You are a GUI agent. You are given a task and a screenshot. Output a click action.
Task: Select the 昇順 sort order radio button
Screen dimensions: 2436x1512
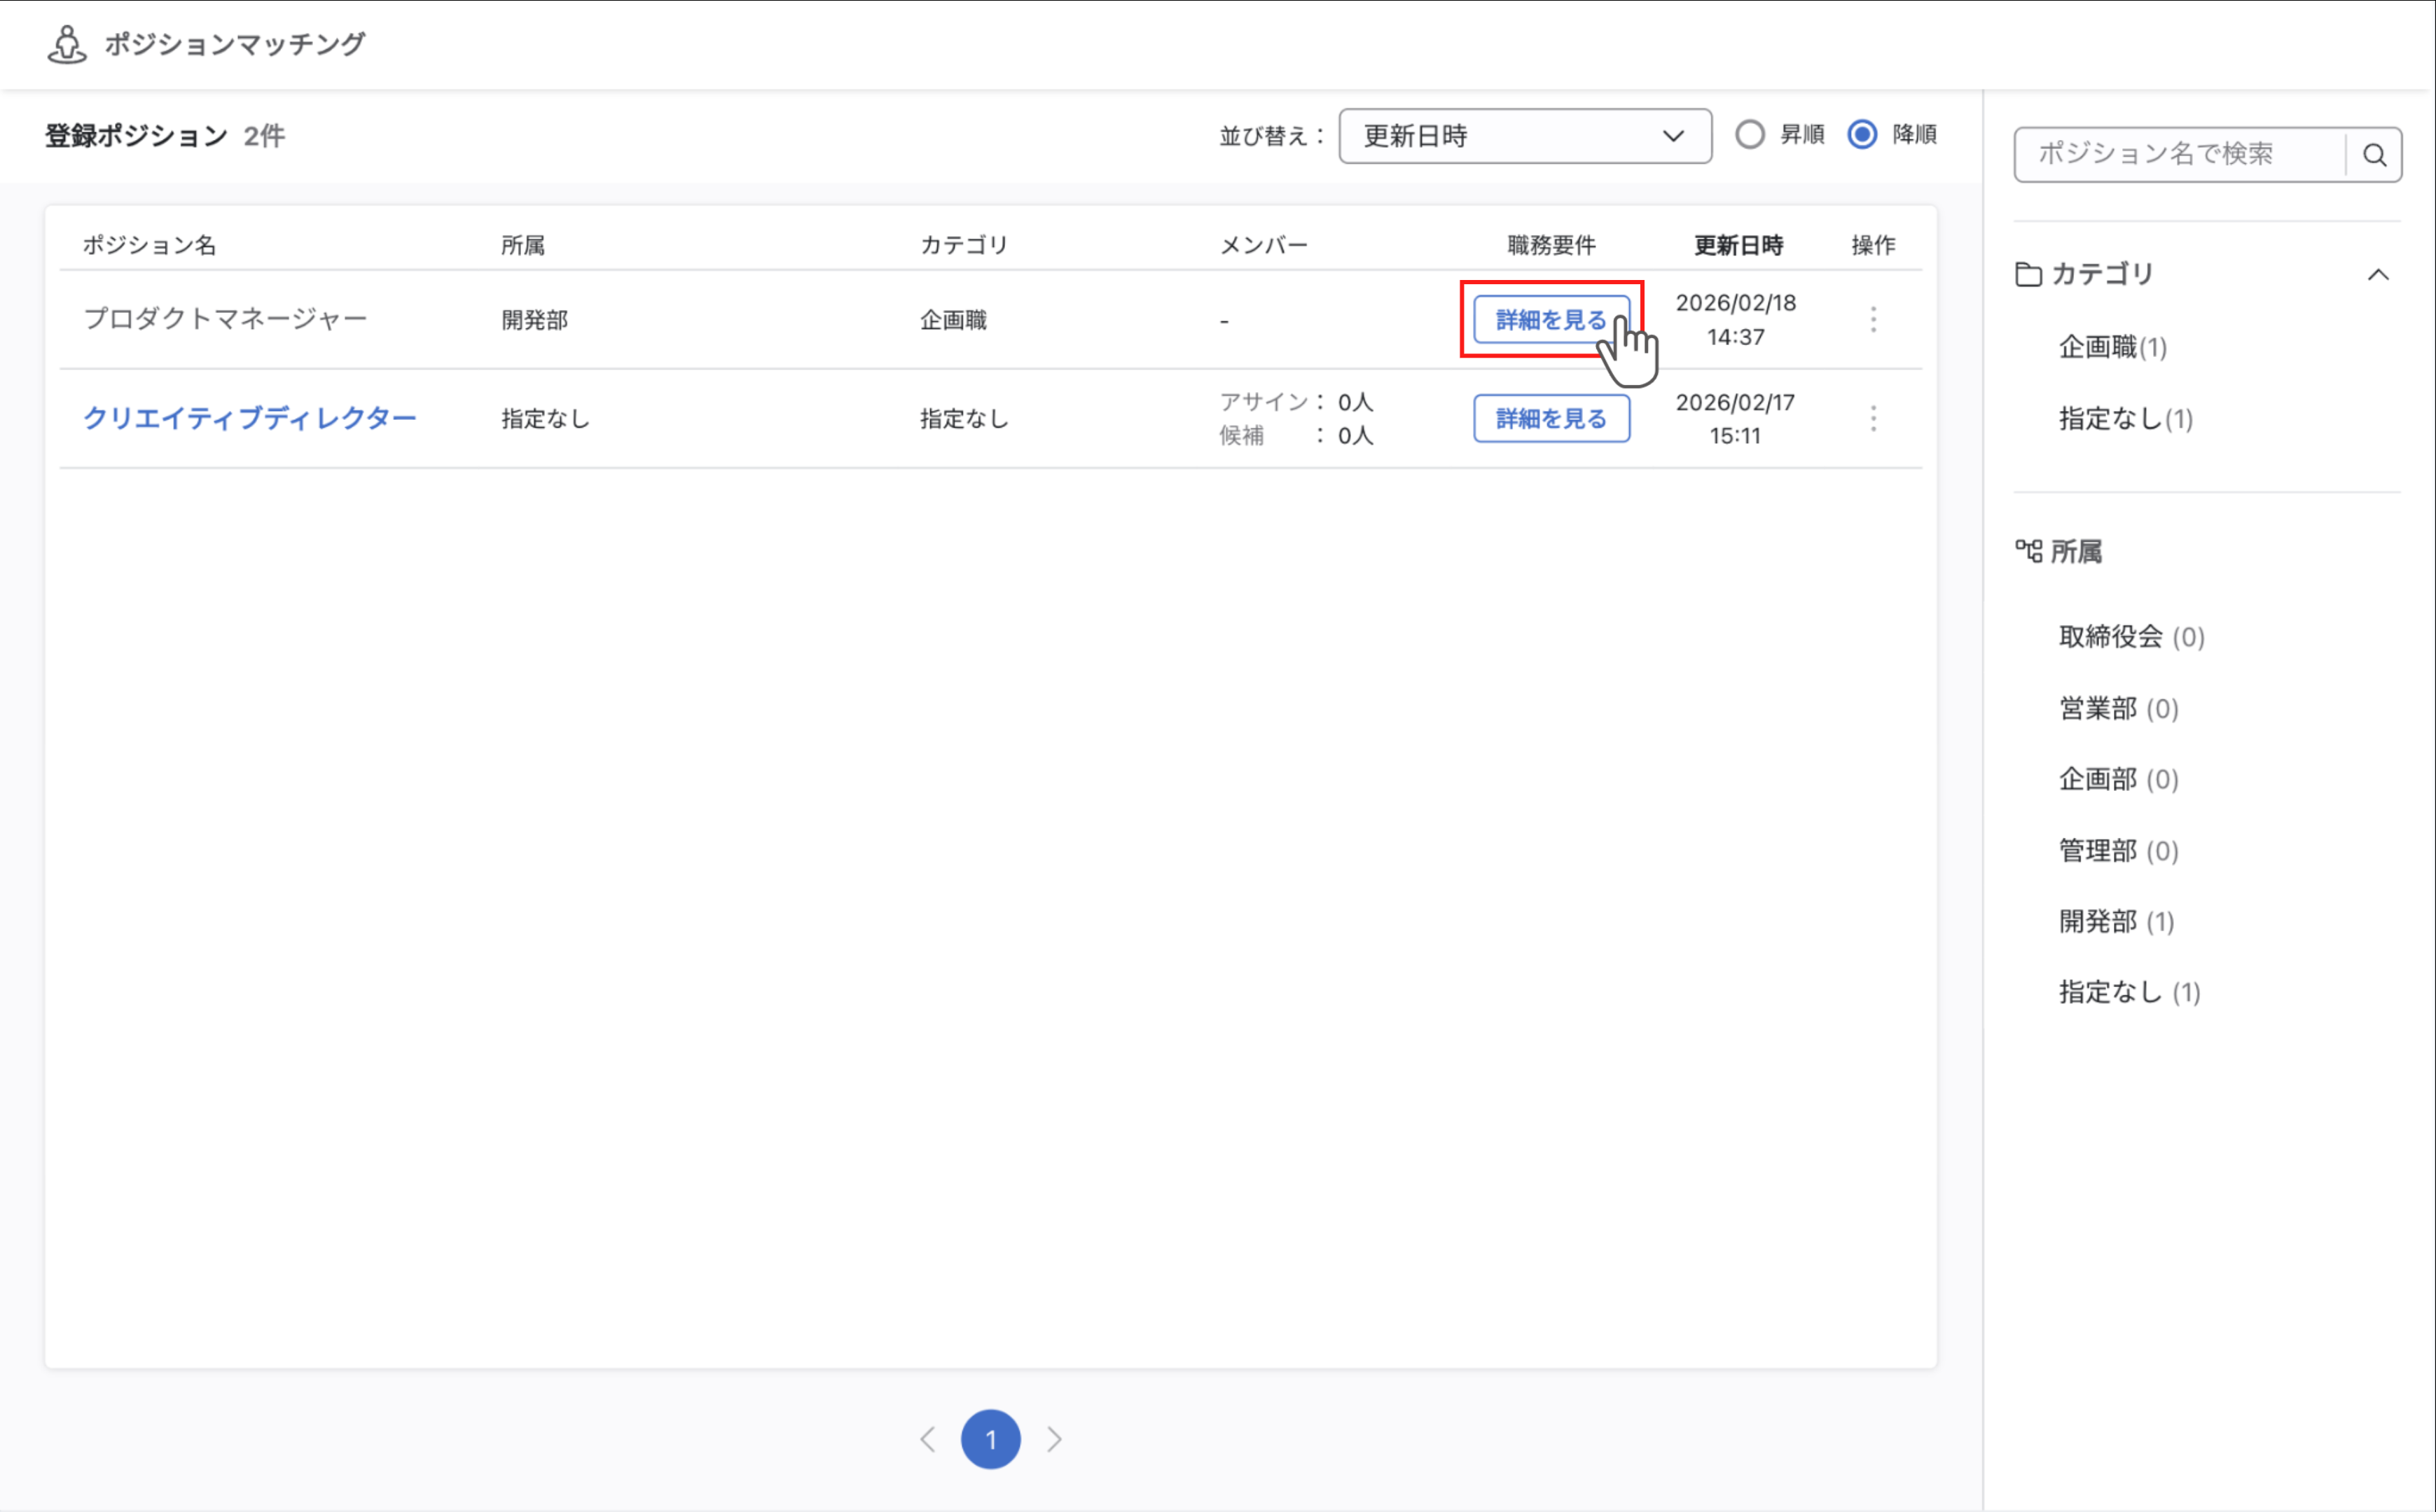[x=1750, y=134]
